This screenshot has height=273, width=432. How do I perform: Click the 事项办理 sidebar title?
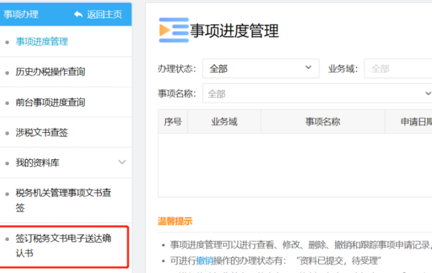point(21,15)
